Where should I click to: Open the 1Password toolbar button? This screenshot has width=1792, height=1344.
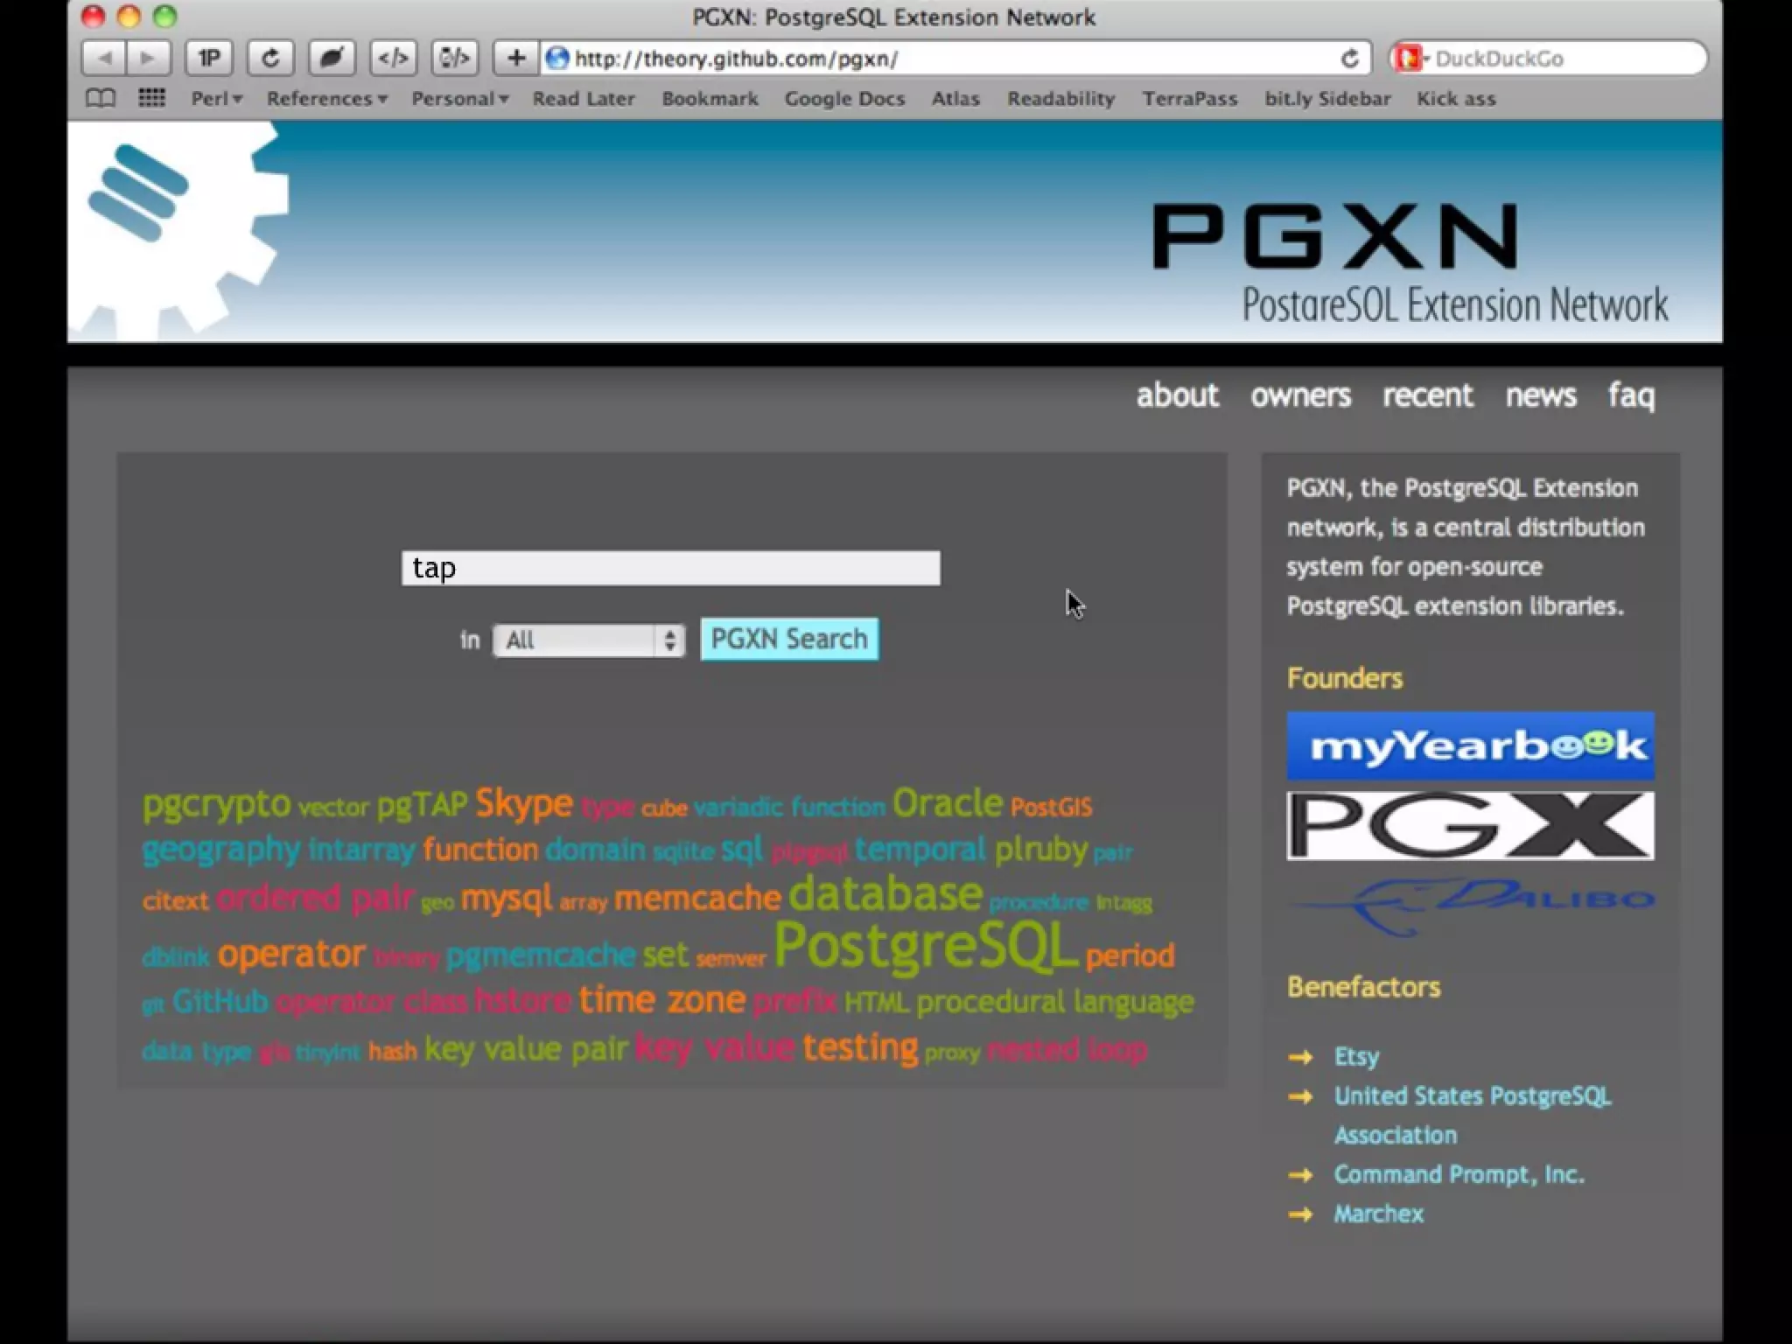(x=209, y=59)
